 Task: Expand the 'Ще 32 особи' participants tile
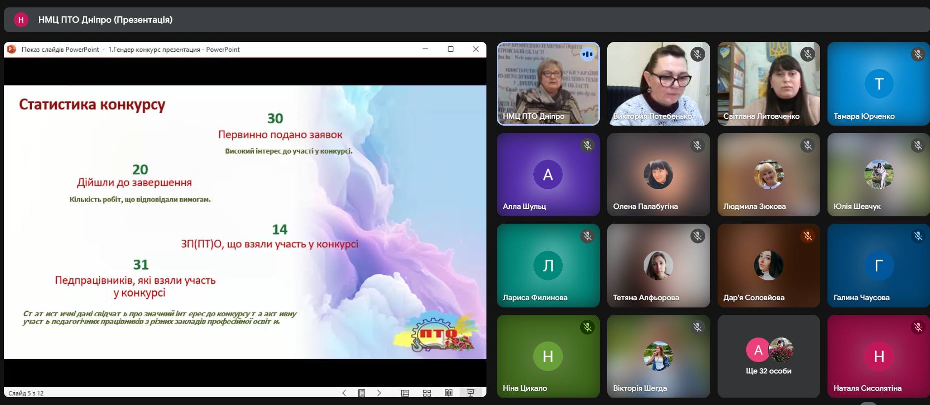pyautogui.click(x=768, y=356)
